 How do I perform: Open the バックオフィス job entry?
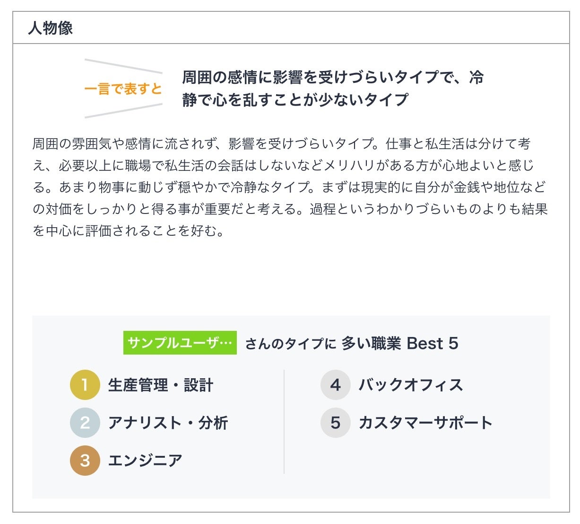point(410,385)
